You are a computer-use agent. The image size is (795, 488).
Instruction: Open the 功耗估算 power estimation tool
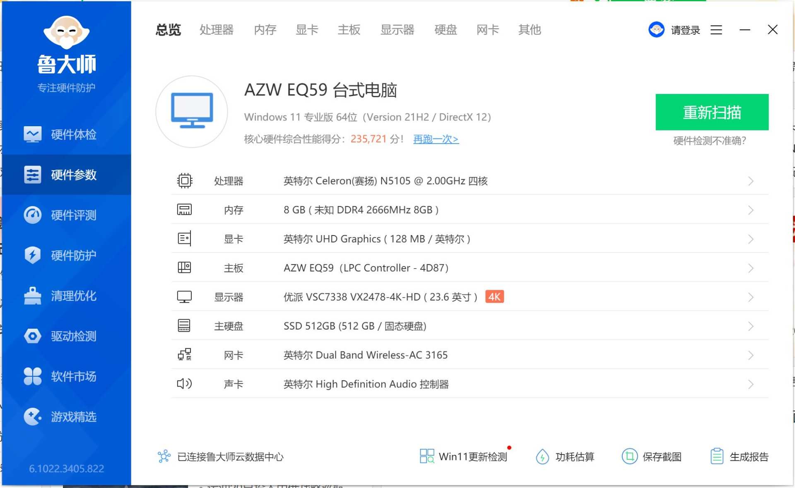pos(565,457)
